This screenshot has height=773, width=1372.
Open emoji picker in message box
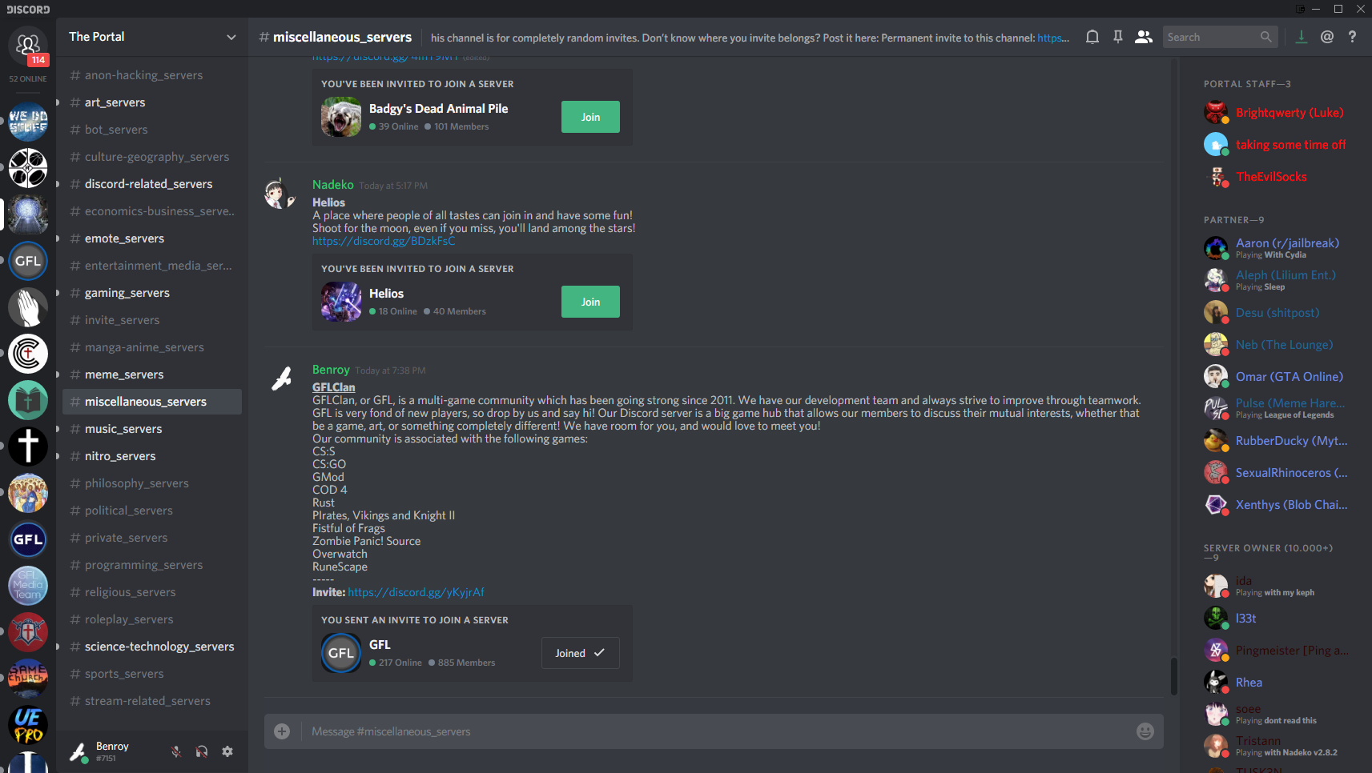(x=1145, y=731)
